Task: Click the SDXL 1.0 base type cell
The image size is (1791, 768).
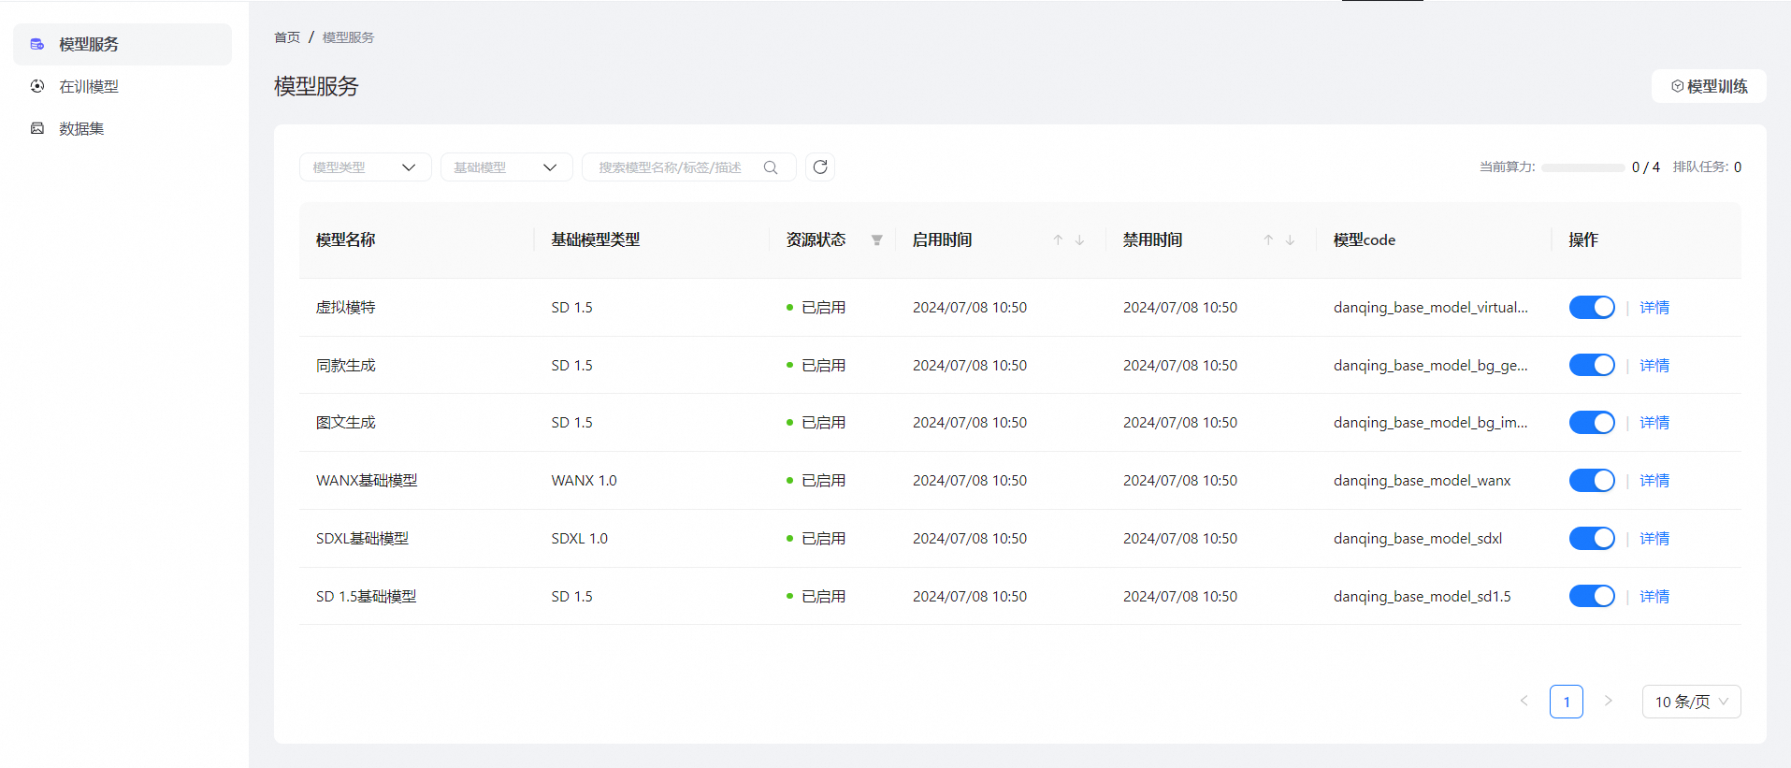Action: (x=580, y=539)
